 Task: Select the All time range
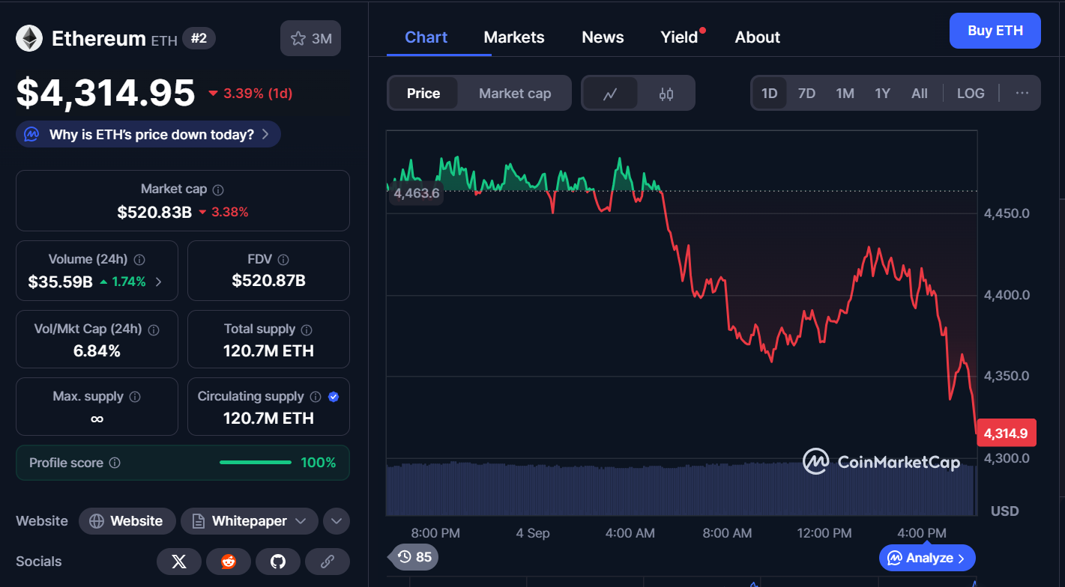point(920,94)
